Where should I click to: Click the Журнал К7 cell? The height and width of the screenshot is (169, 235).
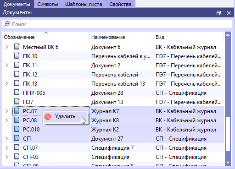[105, 111]
